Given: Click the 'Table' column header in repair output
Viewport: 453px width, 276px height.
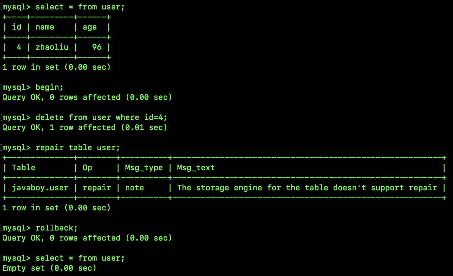Looking at the screenshot, I should (x=24, y=168).
